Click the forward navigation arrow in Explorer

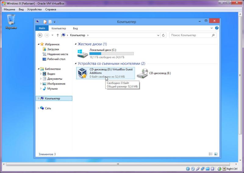point(47,35)
